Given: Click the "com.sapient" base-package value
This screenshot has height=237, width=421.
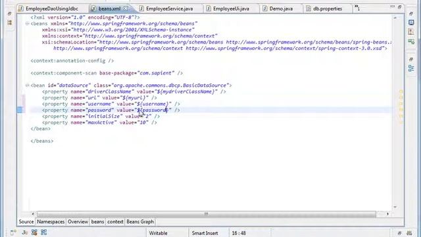Looking at the screenshot, I should 156,73.
